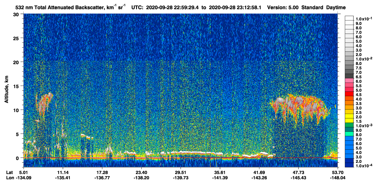
Task: Click the Lat row label
Action: click(10, 172)
